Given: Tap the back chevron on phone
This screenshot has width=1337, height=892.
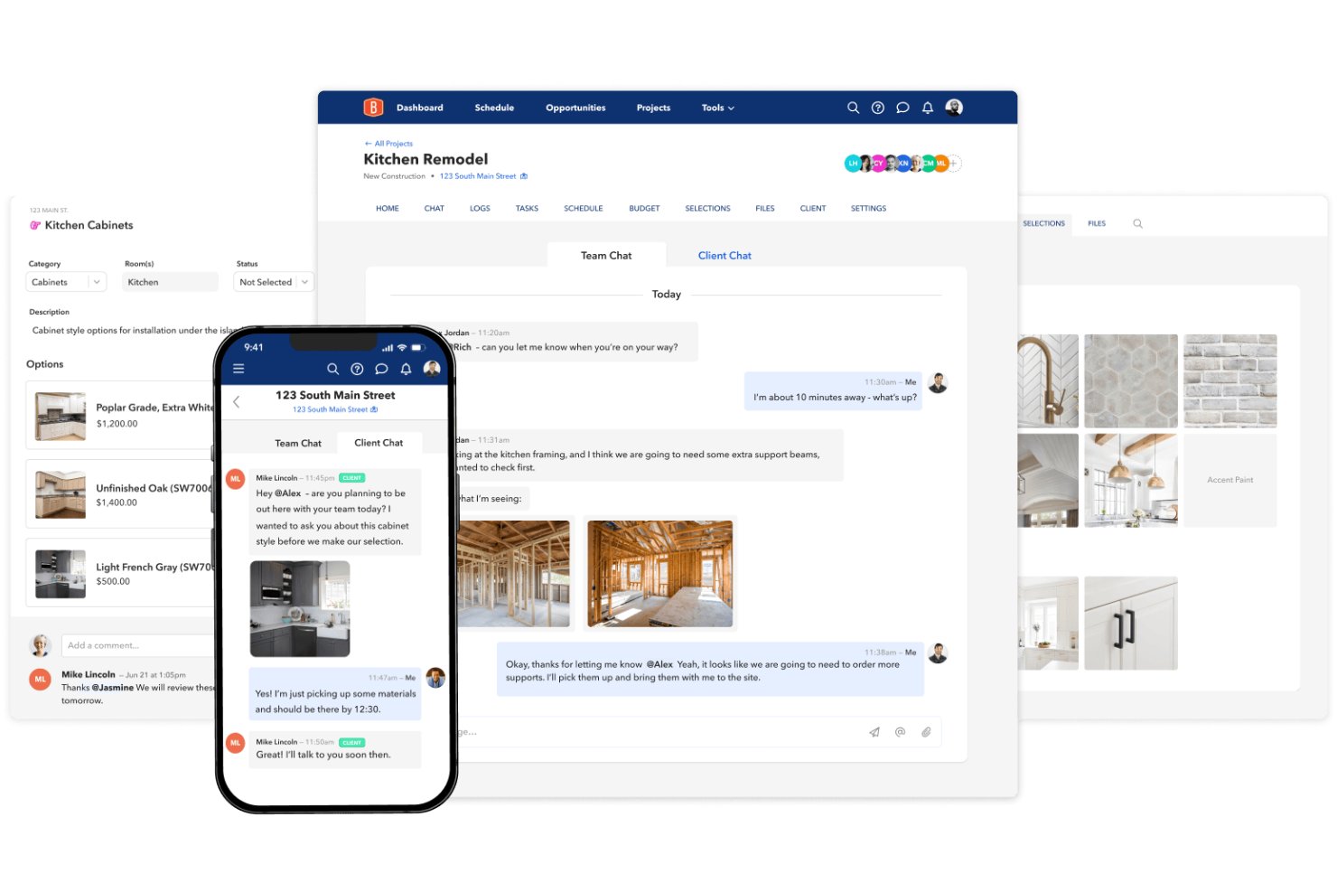Looking at the screenshot, I should 237,402.
